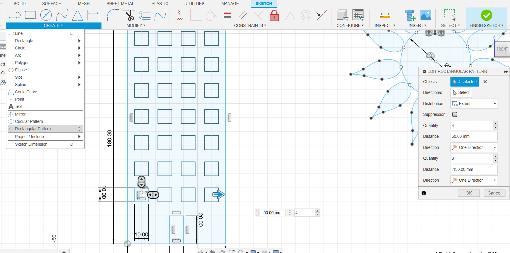The width and height of the screenshot is (510, 253).
Task: Toggle the Suppression checkbox
Action: coord(455,114)
